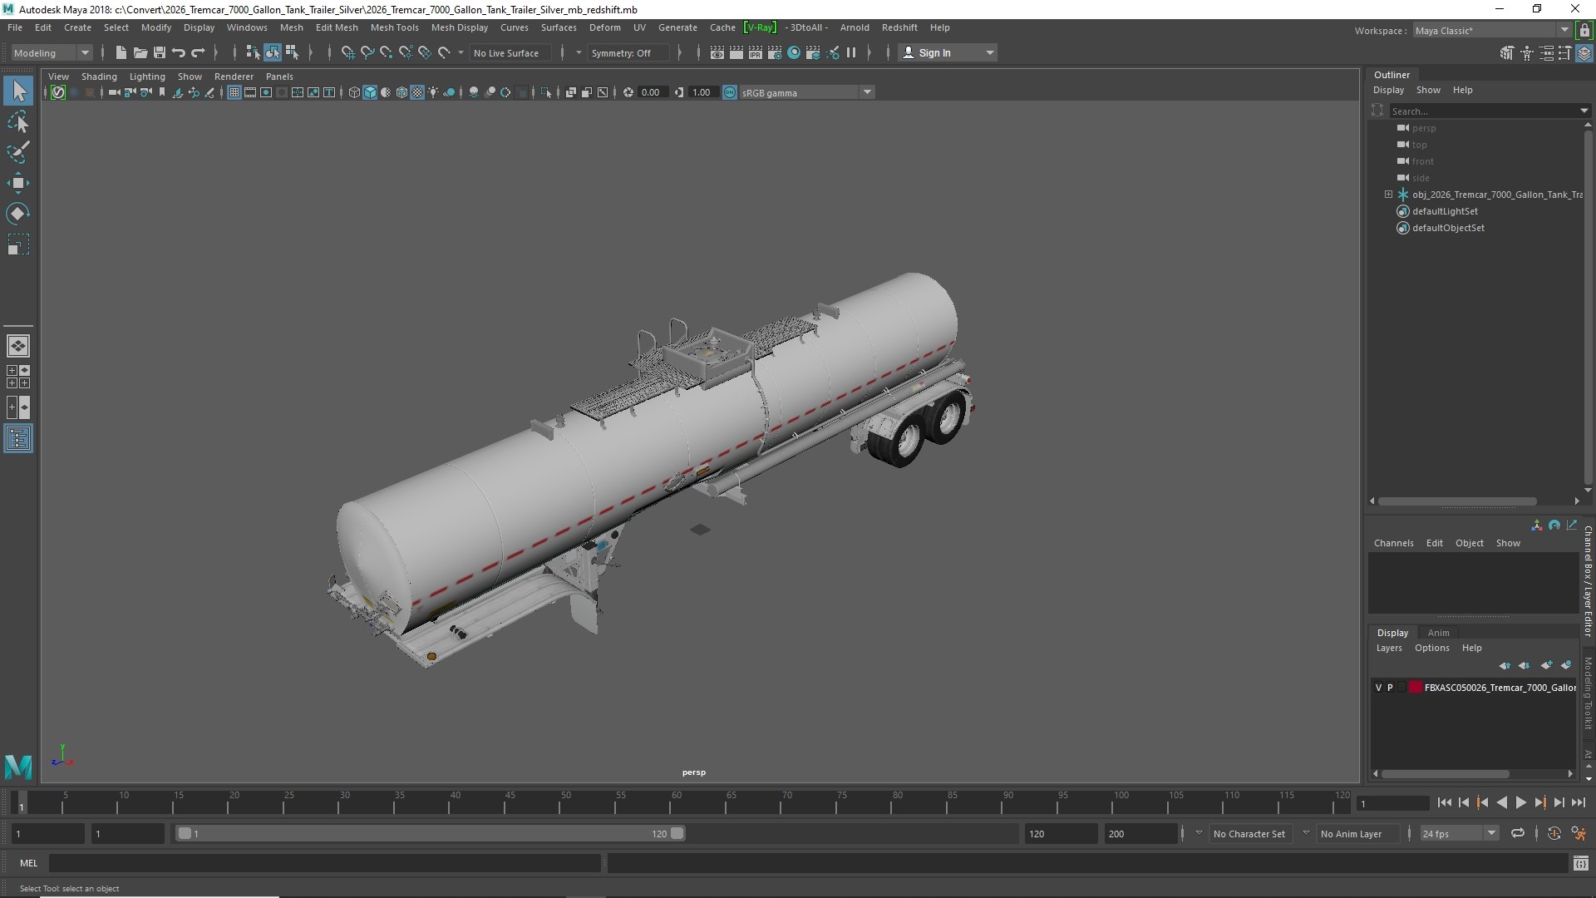The width and height of the screenshot is (1596, 898).
Task: Save the scene with disk icon
Action: (x=159, y=52)
